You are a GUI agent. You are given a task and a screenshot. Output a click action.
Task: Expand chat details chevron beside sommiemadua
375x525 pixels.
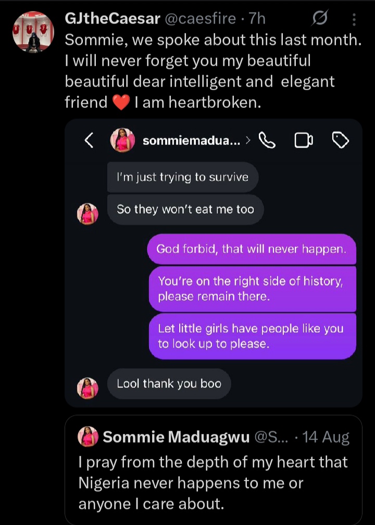pos(248,140)
